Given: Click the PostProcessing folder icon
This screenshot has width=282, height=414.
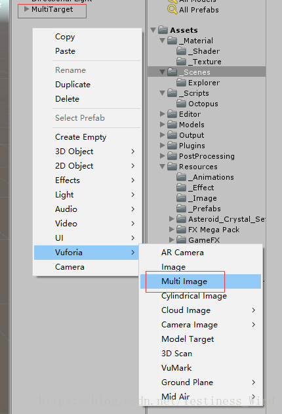Looking at the screenshot, I should coord(172,155).
